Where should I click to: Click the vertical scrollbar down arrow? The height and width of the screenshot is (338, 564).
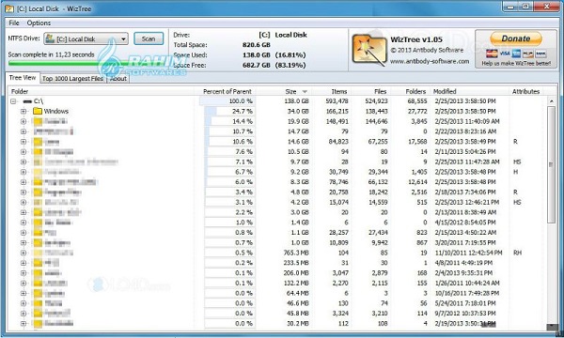[552, 327]
